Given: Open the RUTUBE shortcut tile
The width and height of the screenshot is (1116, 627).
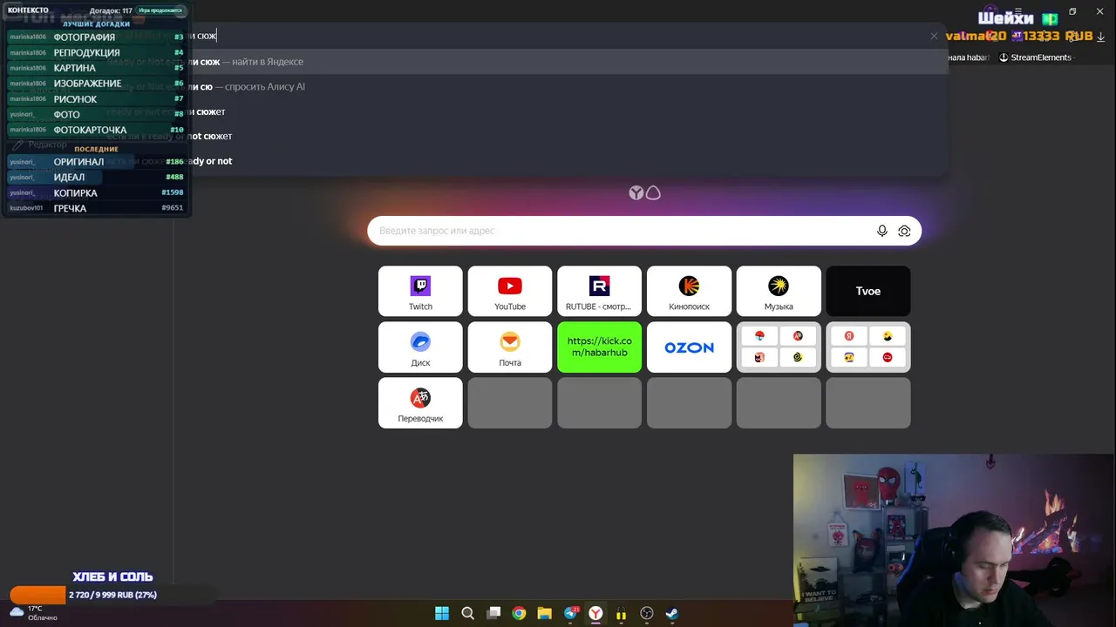Looking at the screenshot, I should [599, 291].
